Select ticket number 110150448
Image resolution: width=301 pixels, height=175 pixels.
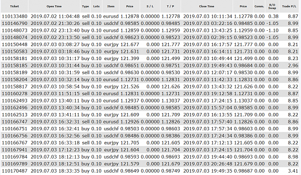(x=14, y=44)
